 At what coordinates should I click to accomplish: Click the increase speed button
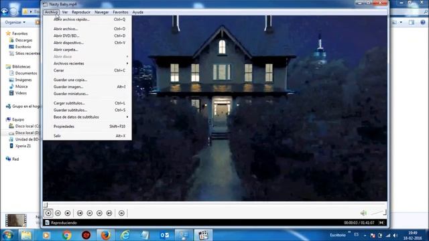99,213
